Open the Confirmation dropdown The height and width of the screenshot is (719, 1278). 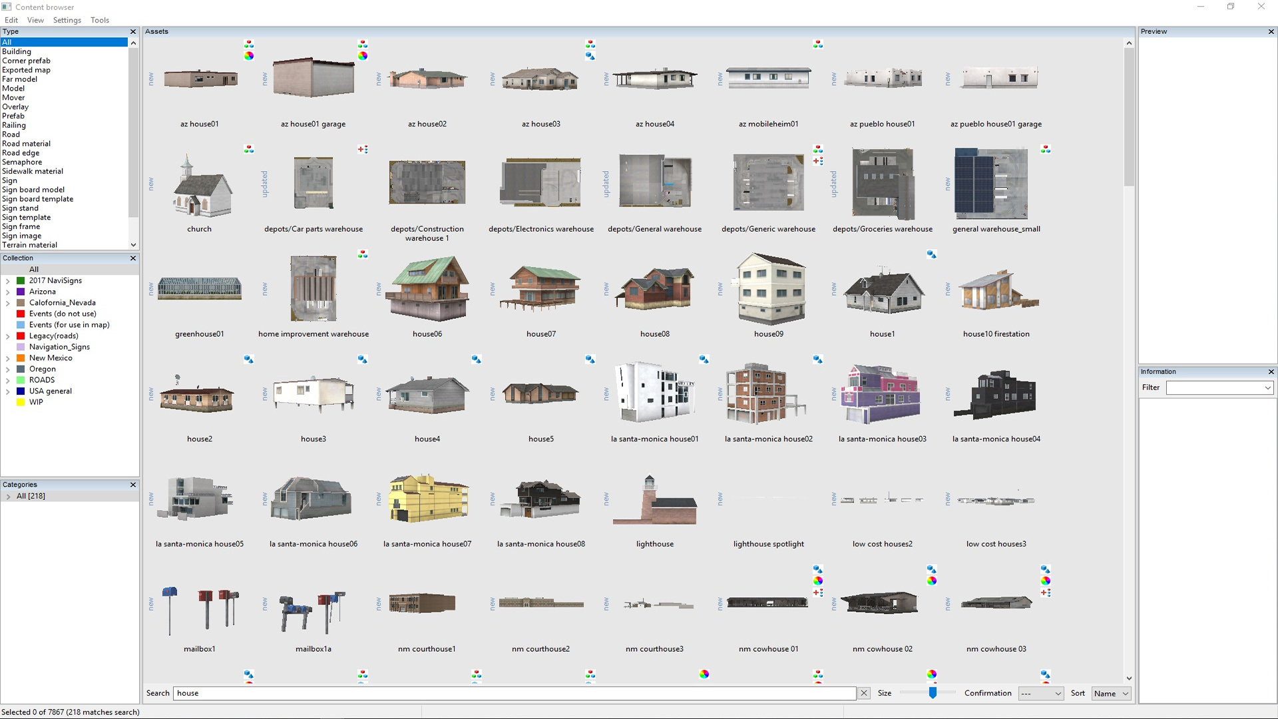[x=1041, y=693]
